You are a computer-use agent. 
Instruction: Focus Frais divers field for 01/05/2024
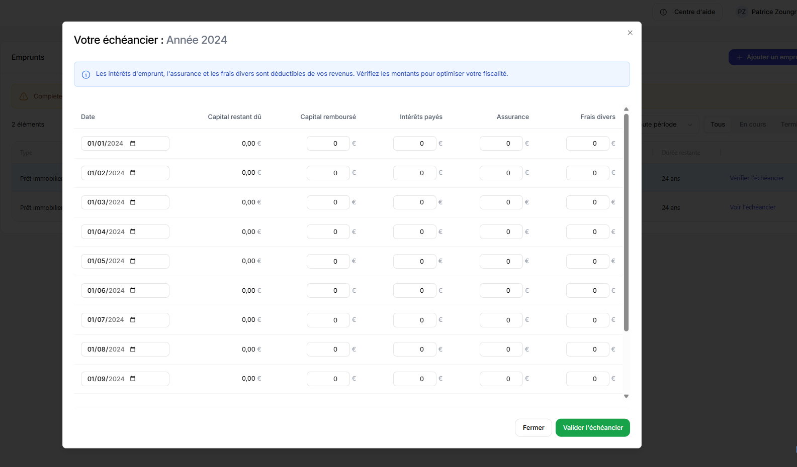point(587,261)
